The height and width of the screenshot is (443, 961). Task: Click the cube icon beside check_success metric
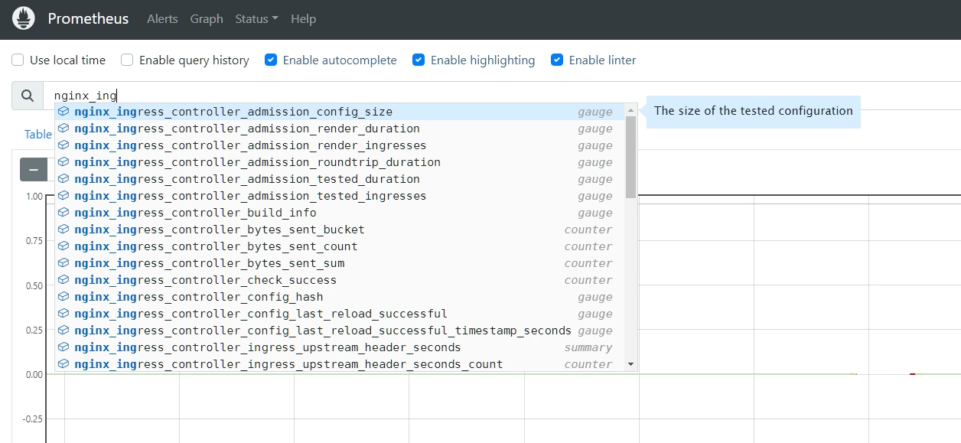pyautogui.click(x=64, y=280)
